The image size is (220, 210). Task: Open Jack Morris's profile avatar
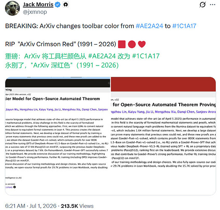[x=12, y=8]
